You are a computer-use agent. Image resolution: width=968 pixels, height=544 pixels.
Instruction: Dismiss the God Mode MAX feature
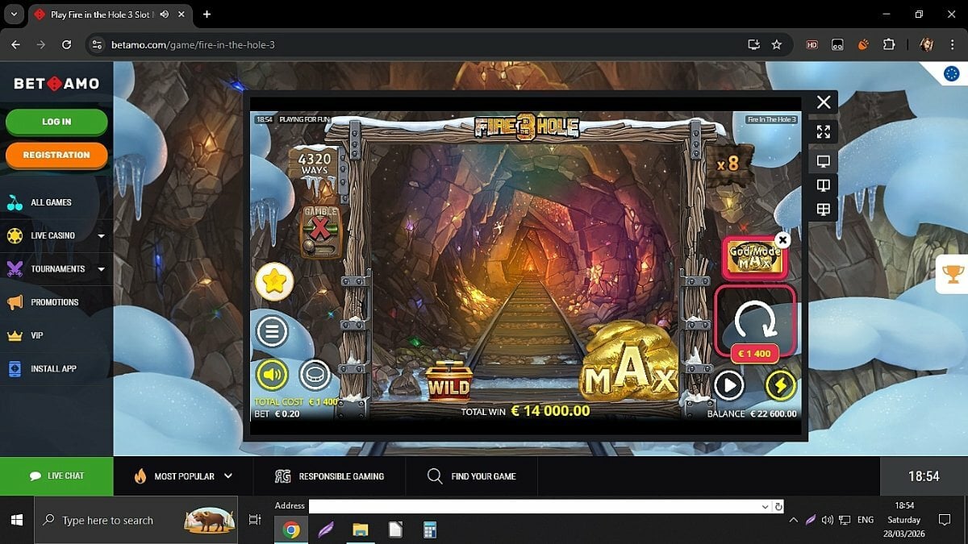(782, 239)
